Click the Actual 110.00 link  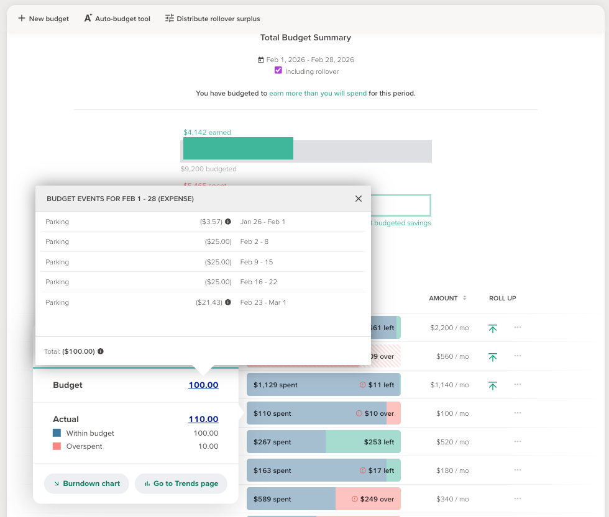[203, 420]
